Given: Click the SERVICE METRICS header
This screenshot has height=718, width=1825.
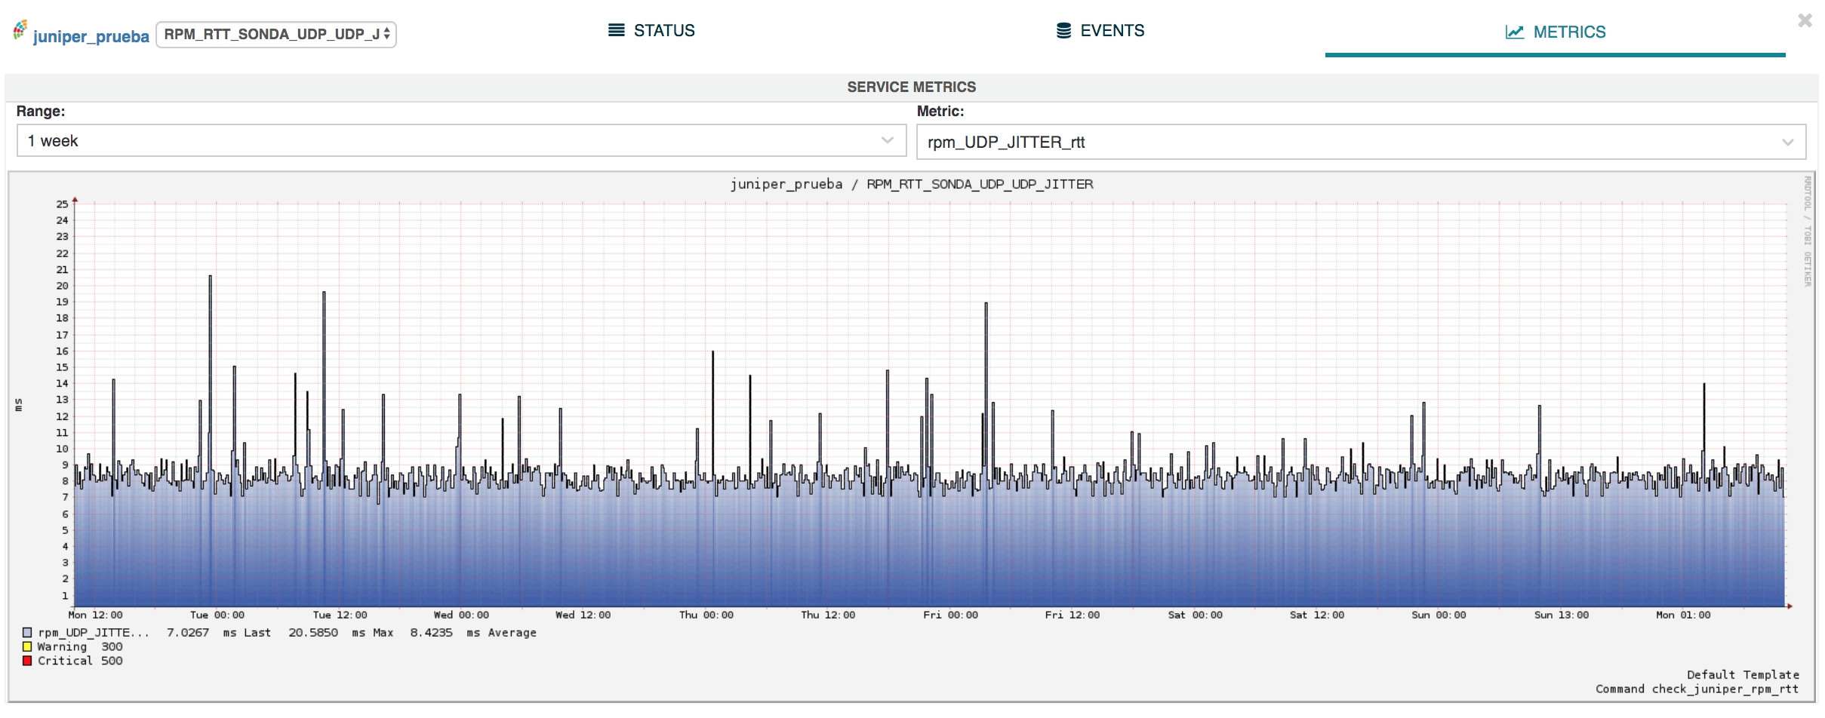Looking at the screenshot, I should point(912,87).
